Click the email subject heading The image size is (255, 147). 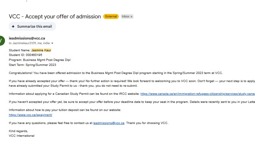(55, 16)
